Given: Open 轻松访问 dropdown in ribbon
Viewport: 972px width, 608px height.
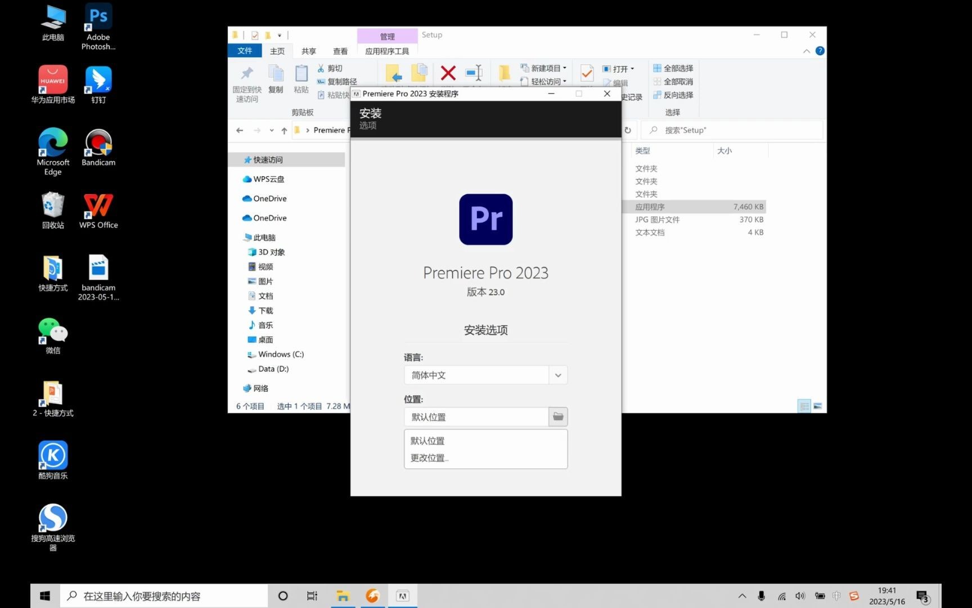Looking at the screenshot, I should point(543,82).
